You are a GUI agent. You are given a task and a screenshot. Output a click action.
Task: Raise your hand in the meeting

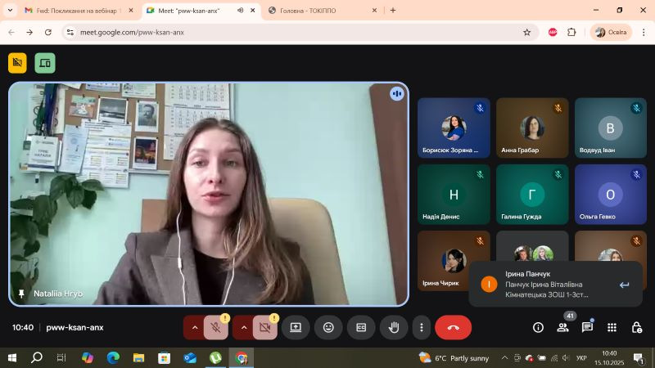point(394,327)
